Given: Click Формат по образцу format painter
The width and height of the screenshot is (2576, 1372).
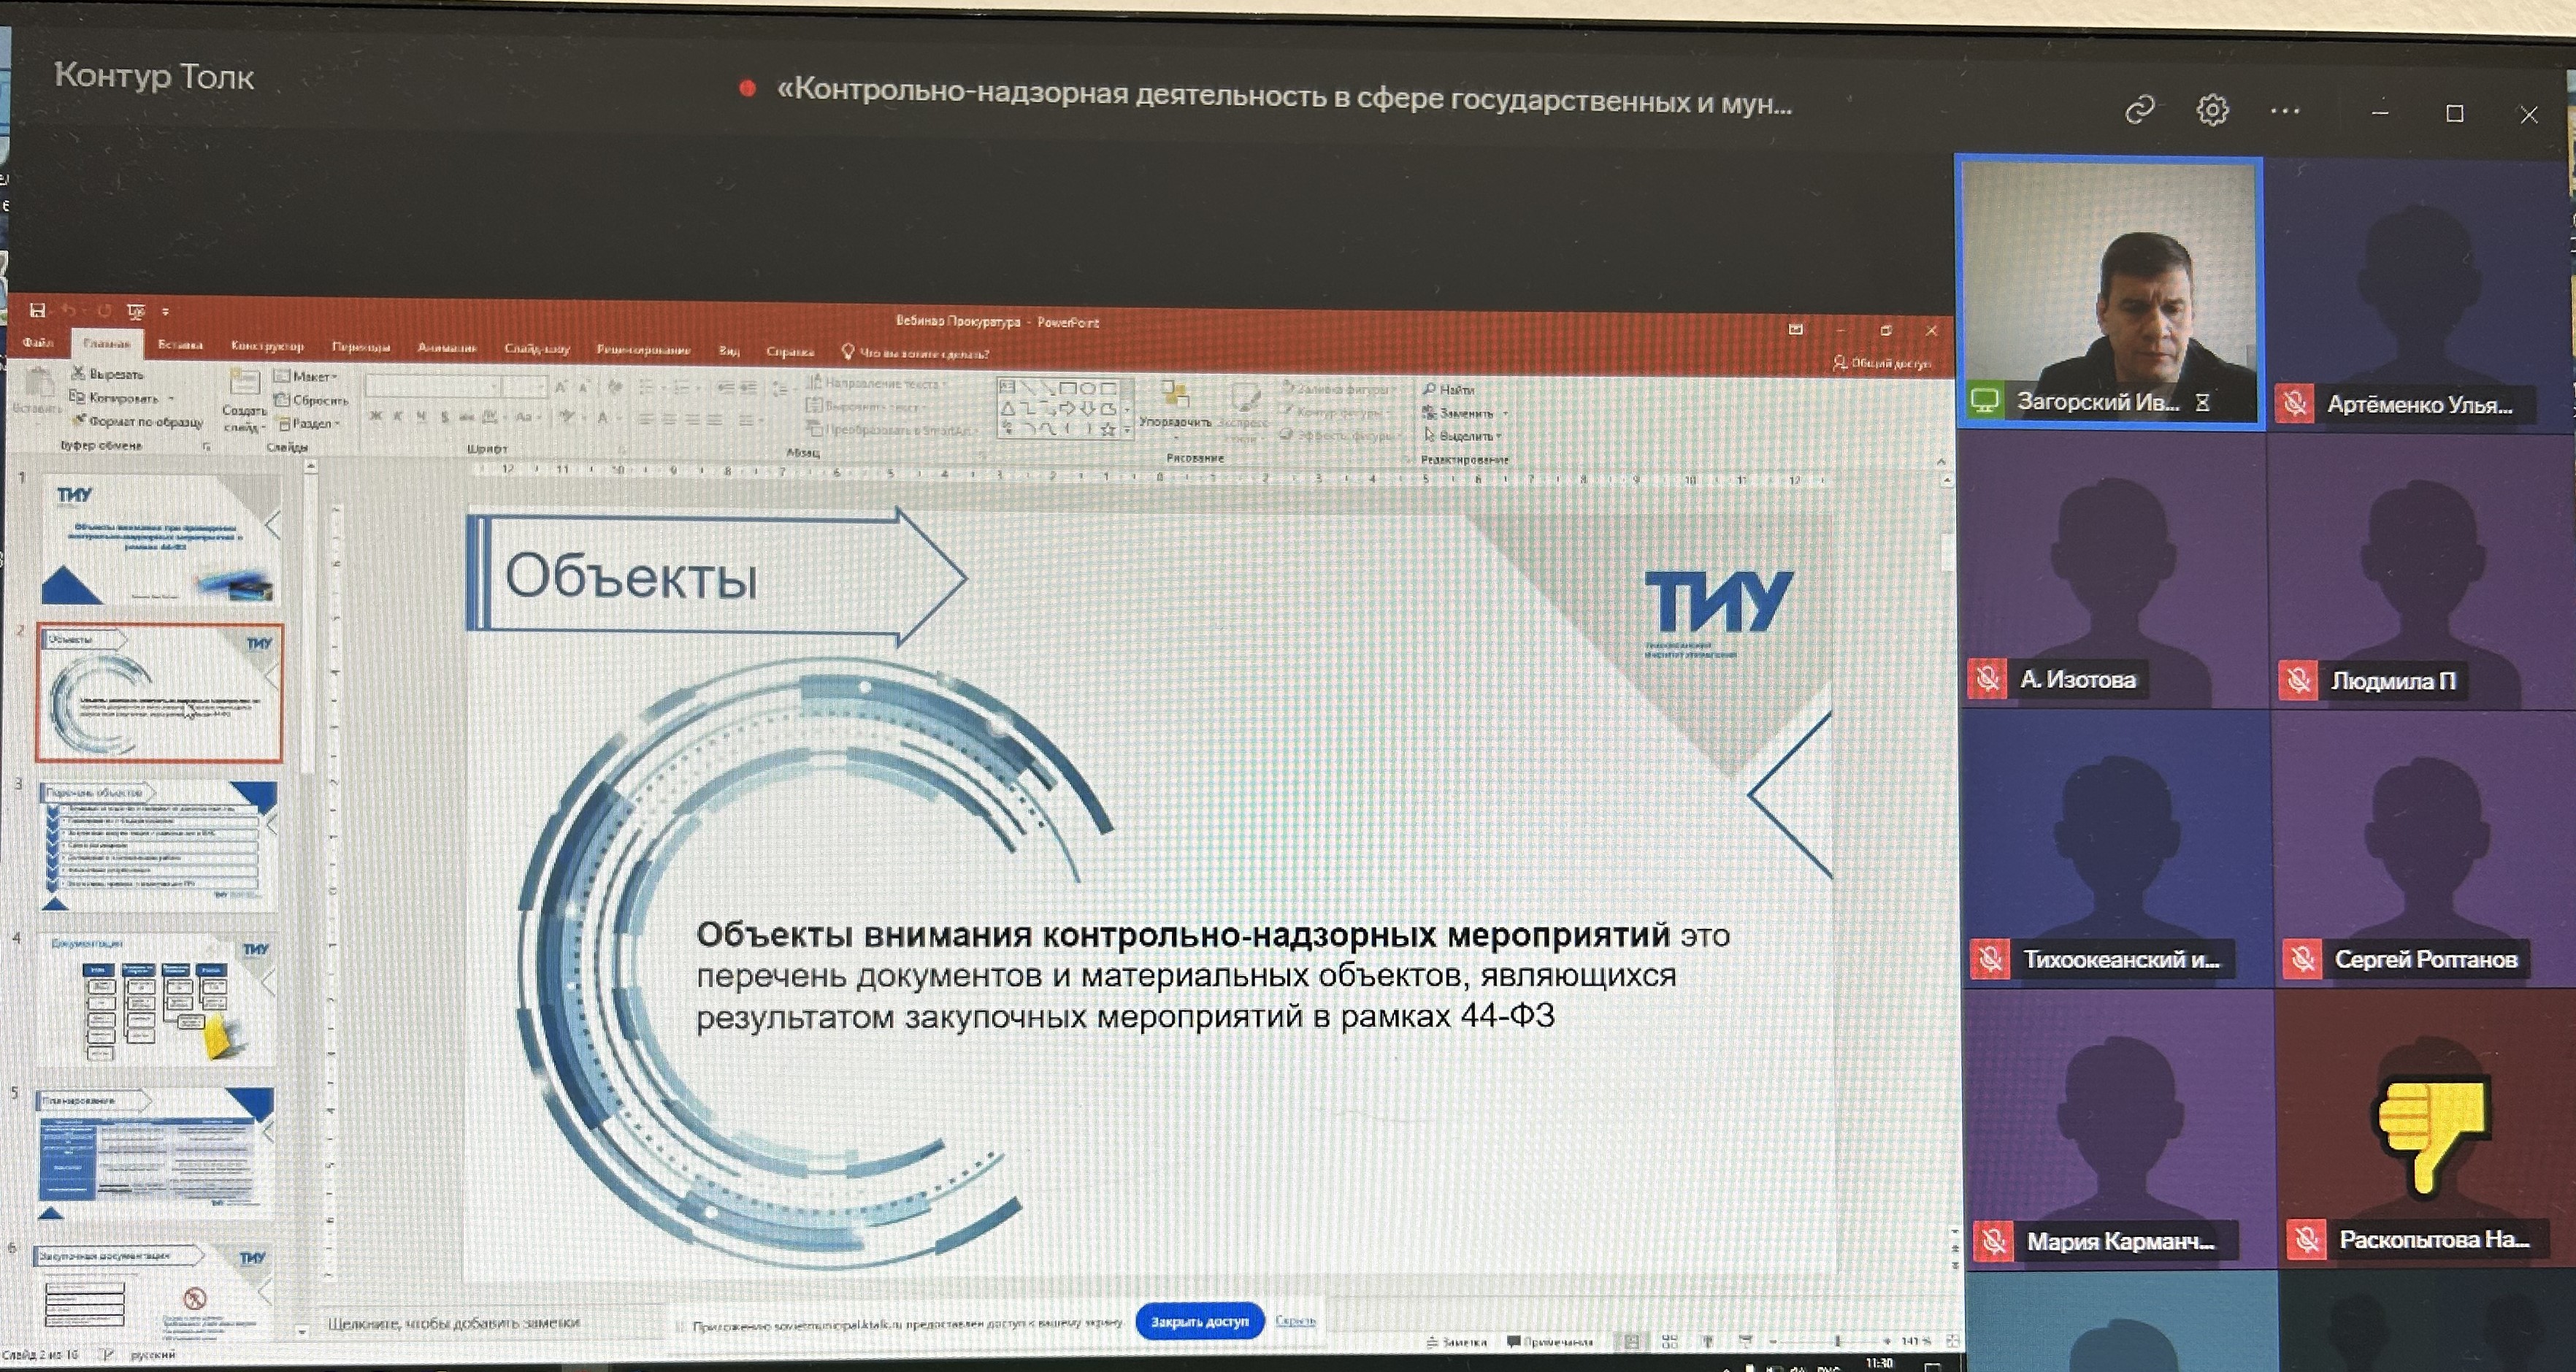Looking at the screenshot, I should click(x=137, y=422).
